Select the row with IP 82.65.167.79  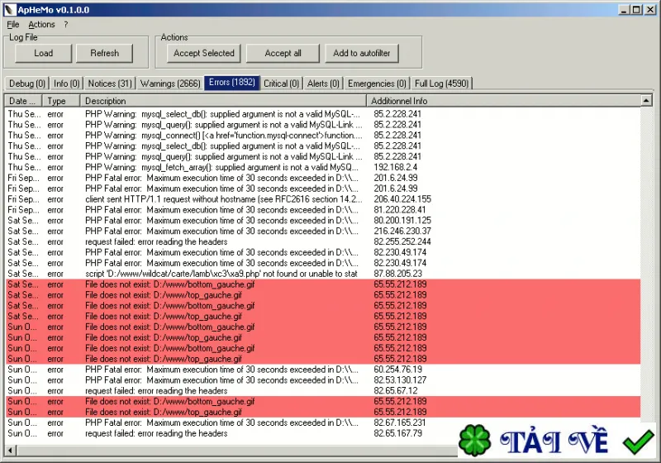pos(323,433)
